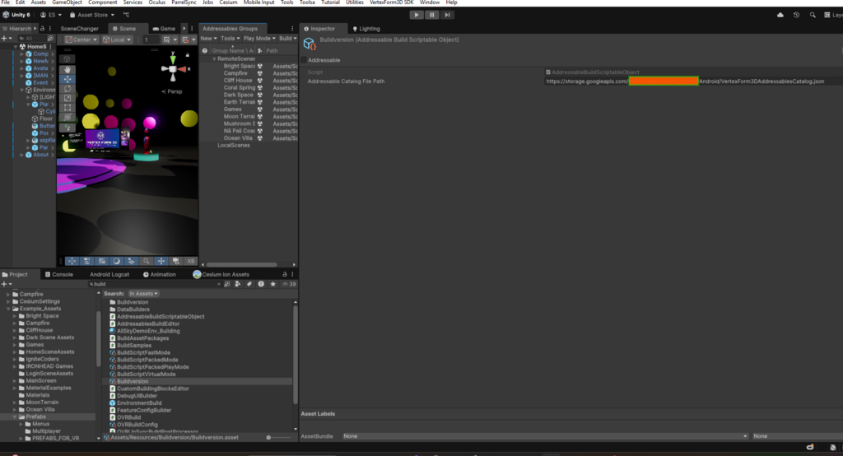Open the Asset Store button
The width and height of the screenshot is (843, 456).
(92, 15)
